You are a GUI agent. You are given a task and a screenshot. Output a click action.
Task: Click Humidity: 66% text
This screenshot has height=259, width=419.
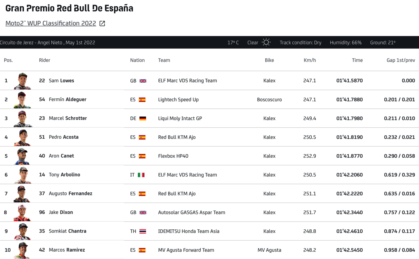[x=346, y=42]
